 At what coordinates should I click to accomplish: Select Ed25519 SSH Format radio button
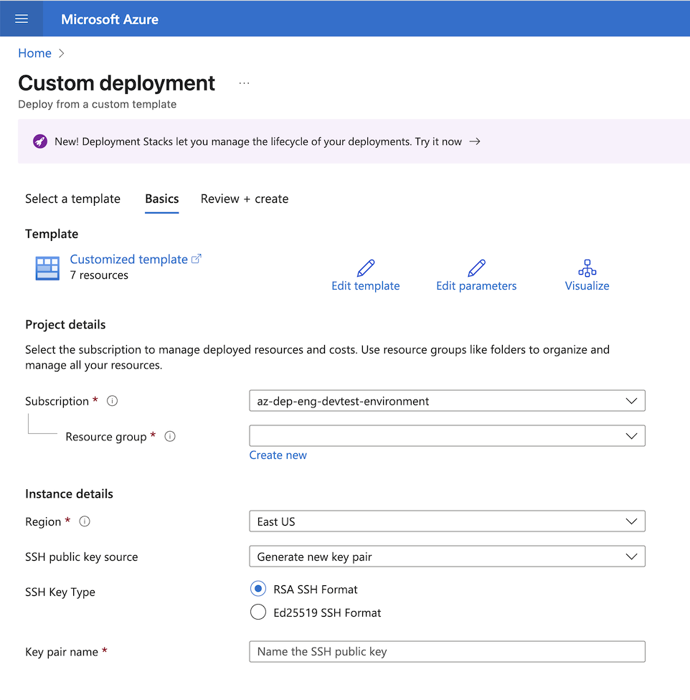(258, 612)
